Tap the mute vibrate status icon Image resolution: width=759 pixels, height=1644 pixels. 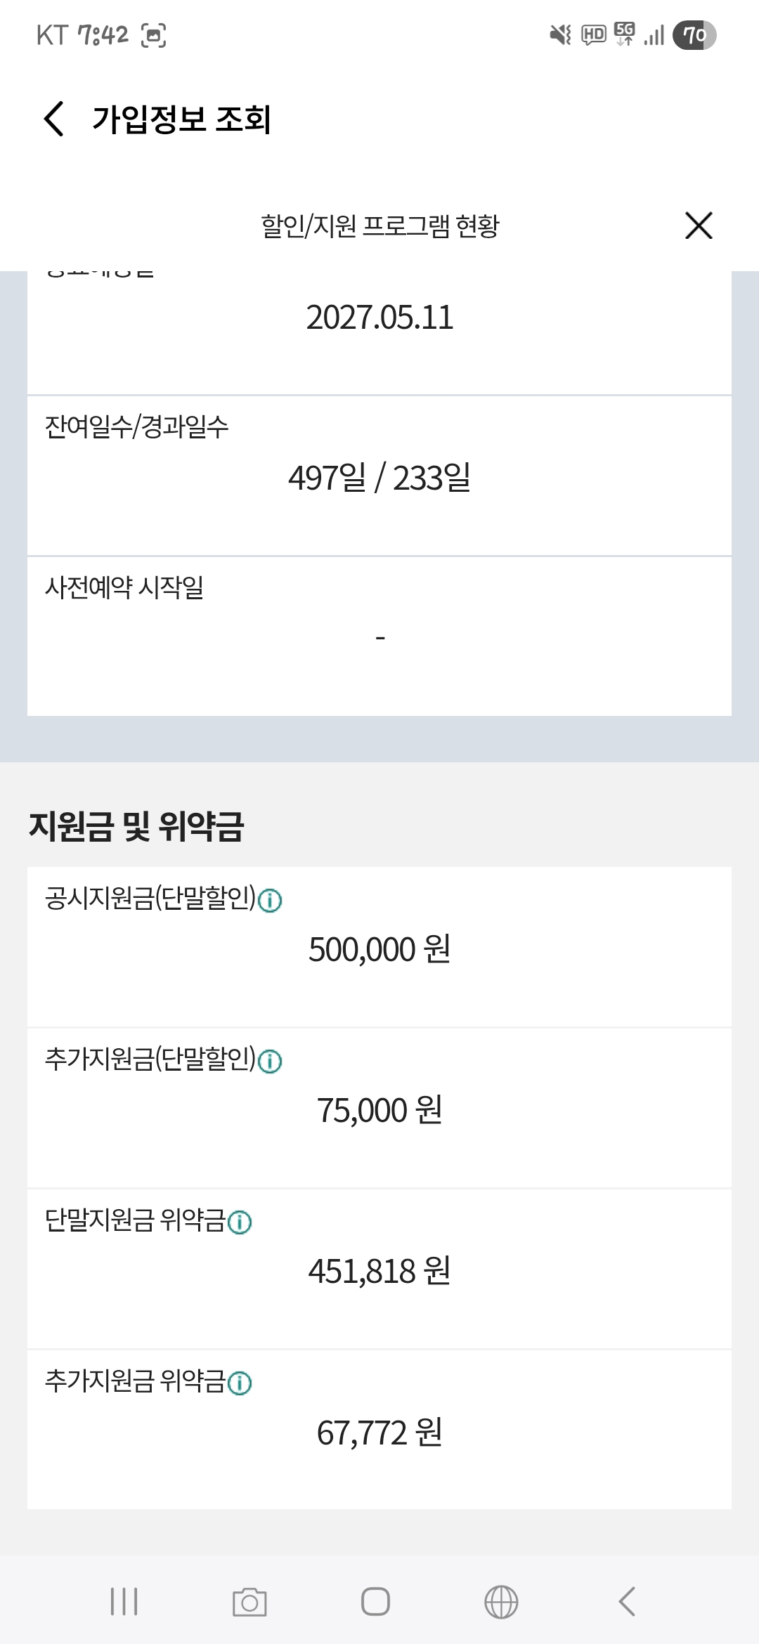click(x=560, y=35)
